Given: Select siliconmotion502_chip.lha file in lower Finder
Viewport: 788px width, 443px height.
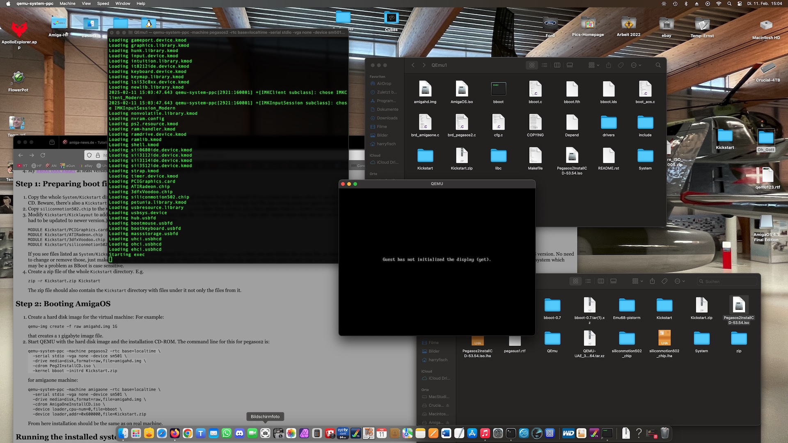Looking at the screenshot, I should [x=664, y=344].
